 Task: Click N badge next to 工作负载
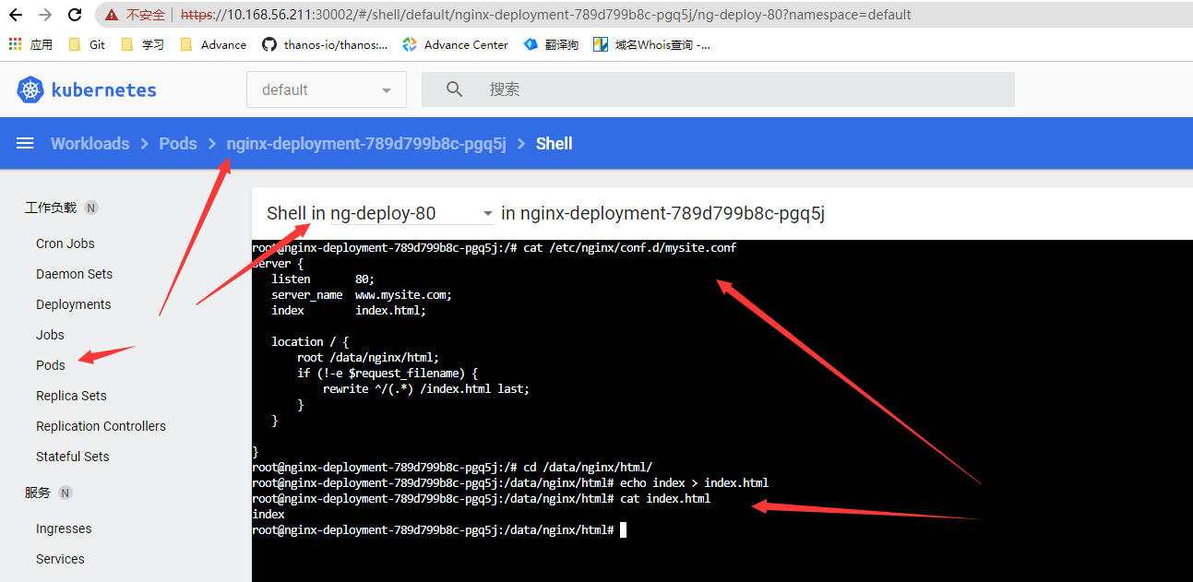(x=91, y=208)
